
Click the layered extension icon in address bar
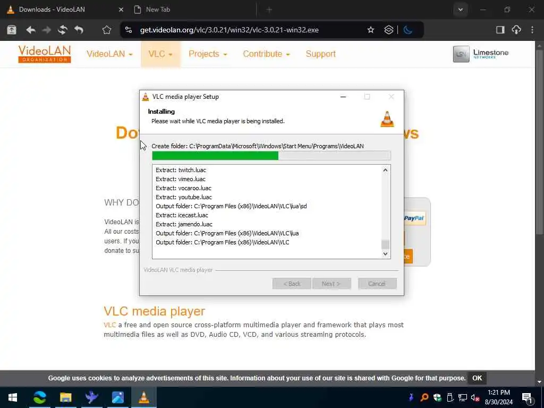pos(388,30)
